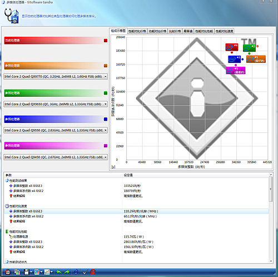Click the green back arrow icon
Screen dimensions: 278x277
pos(59,272)
